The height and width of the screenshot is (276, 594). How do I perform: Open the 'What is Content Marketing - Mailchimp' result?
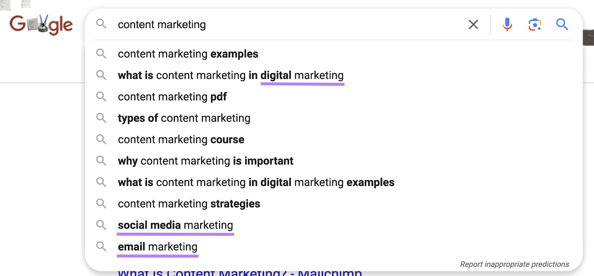click(x=239, y=273)
